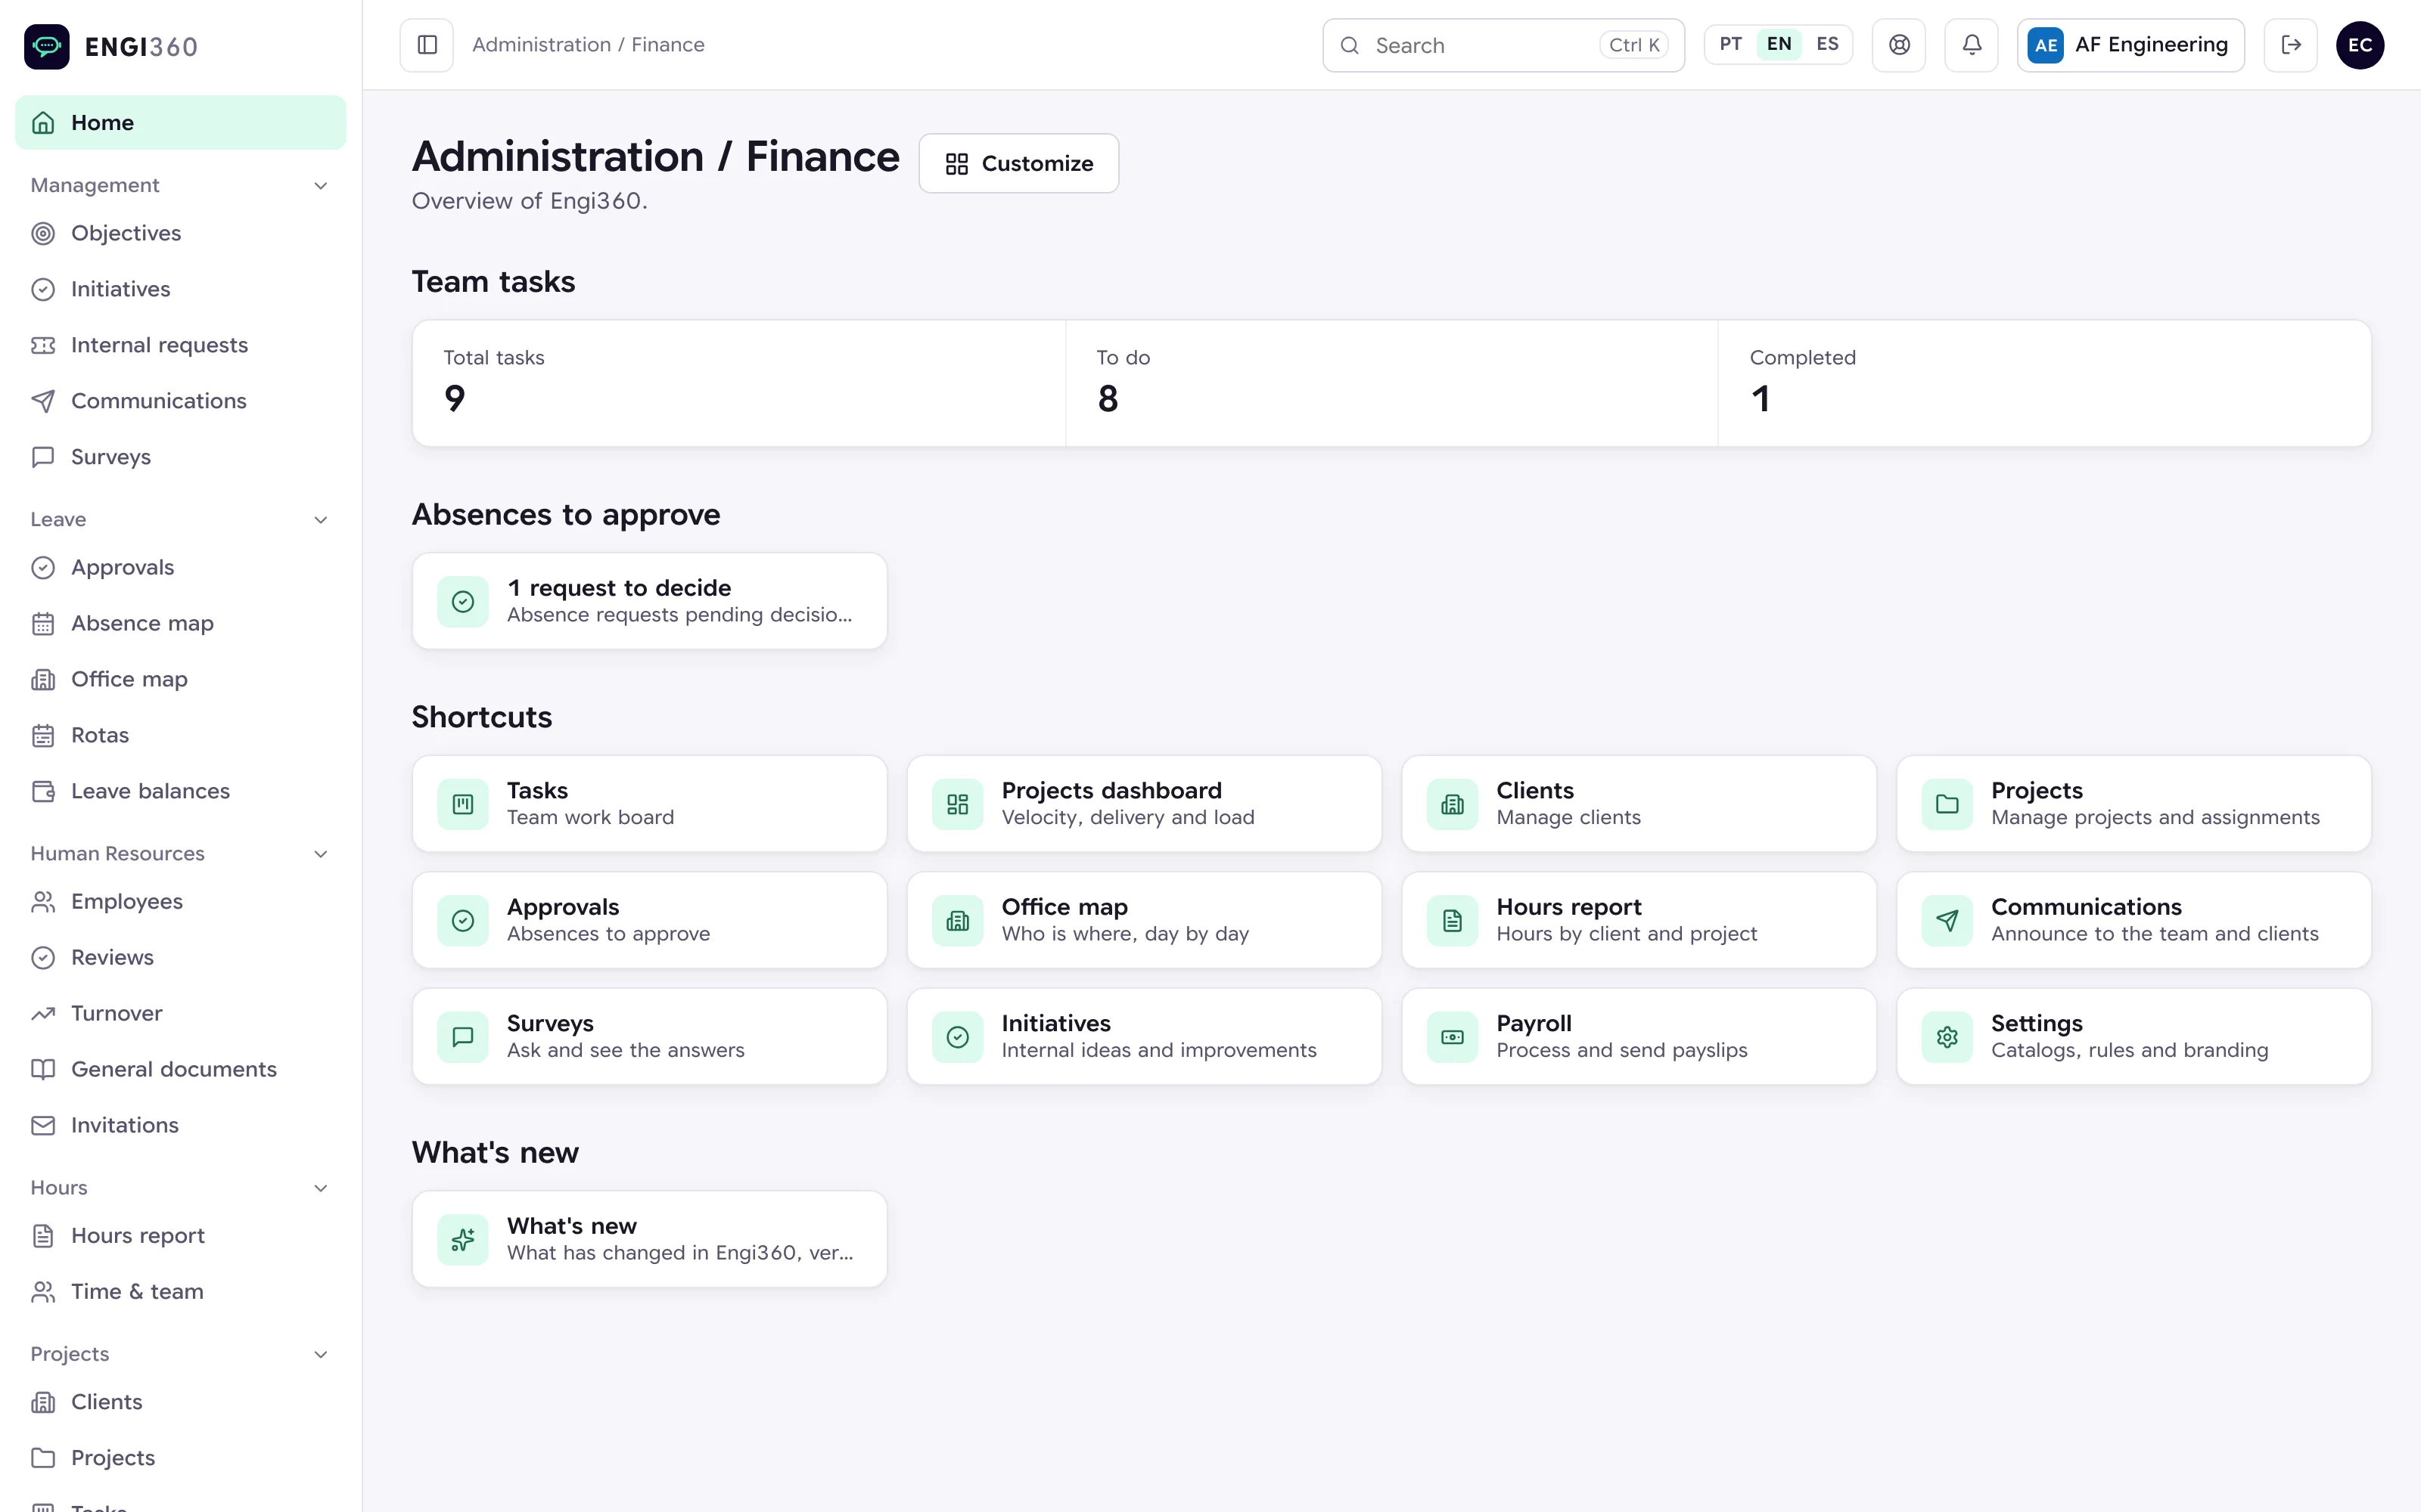Click the Settings gear shortcut icon
This screenshot has height=1512, width=2421.
pos(1947,1037)
